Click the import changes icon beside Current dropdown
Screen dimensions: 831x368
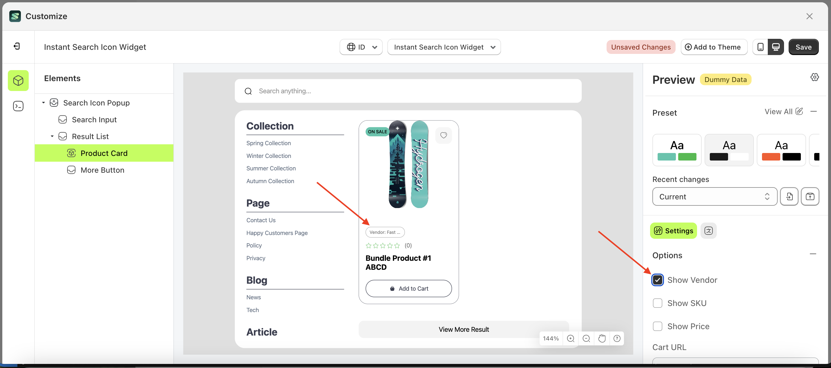tap(789, 196)
